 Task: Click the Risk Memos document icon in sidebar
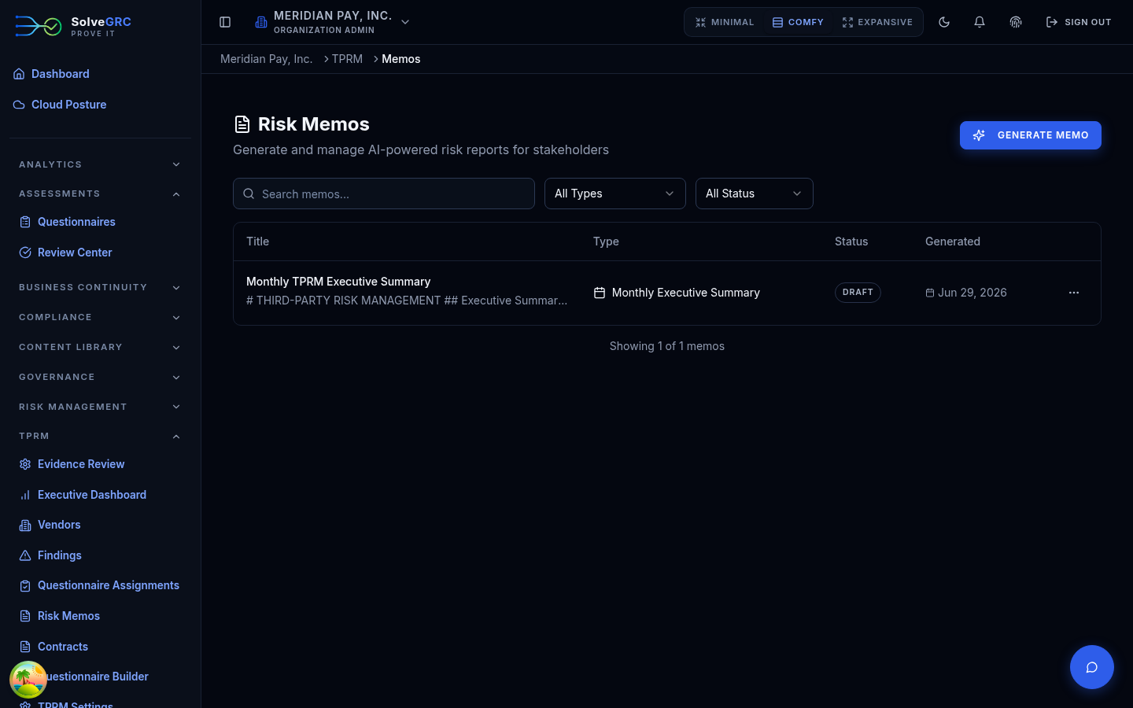pyautogui.click(x=25, y=616)
